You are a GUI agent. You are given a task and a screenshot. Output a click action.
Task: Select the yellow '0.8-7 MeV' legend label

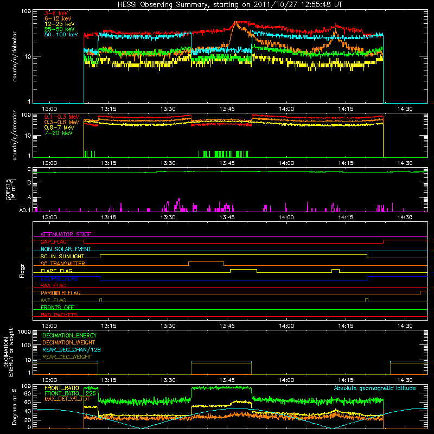pos(59,127)
